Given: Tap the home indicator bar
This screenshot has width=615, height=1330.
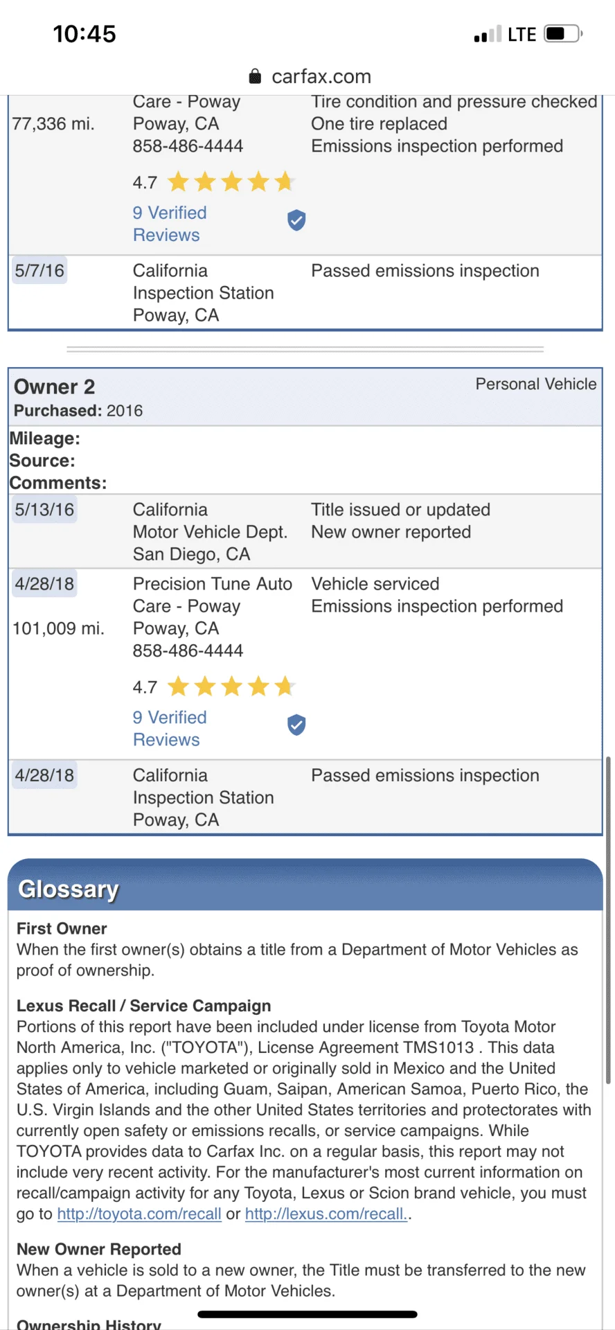Looking at the screenshot, I should pyautogui.click(x=307, y=1314).
